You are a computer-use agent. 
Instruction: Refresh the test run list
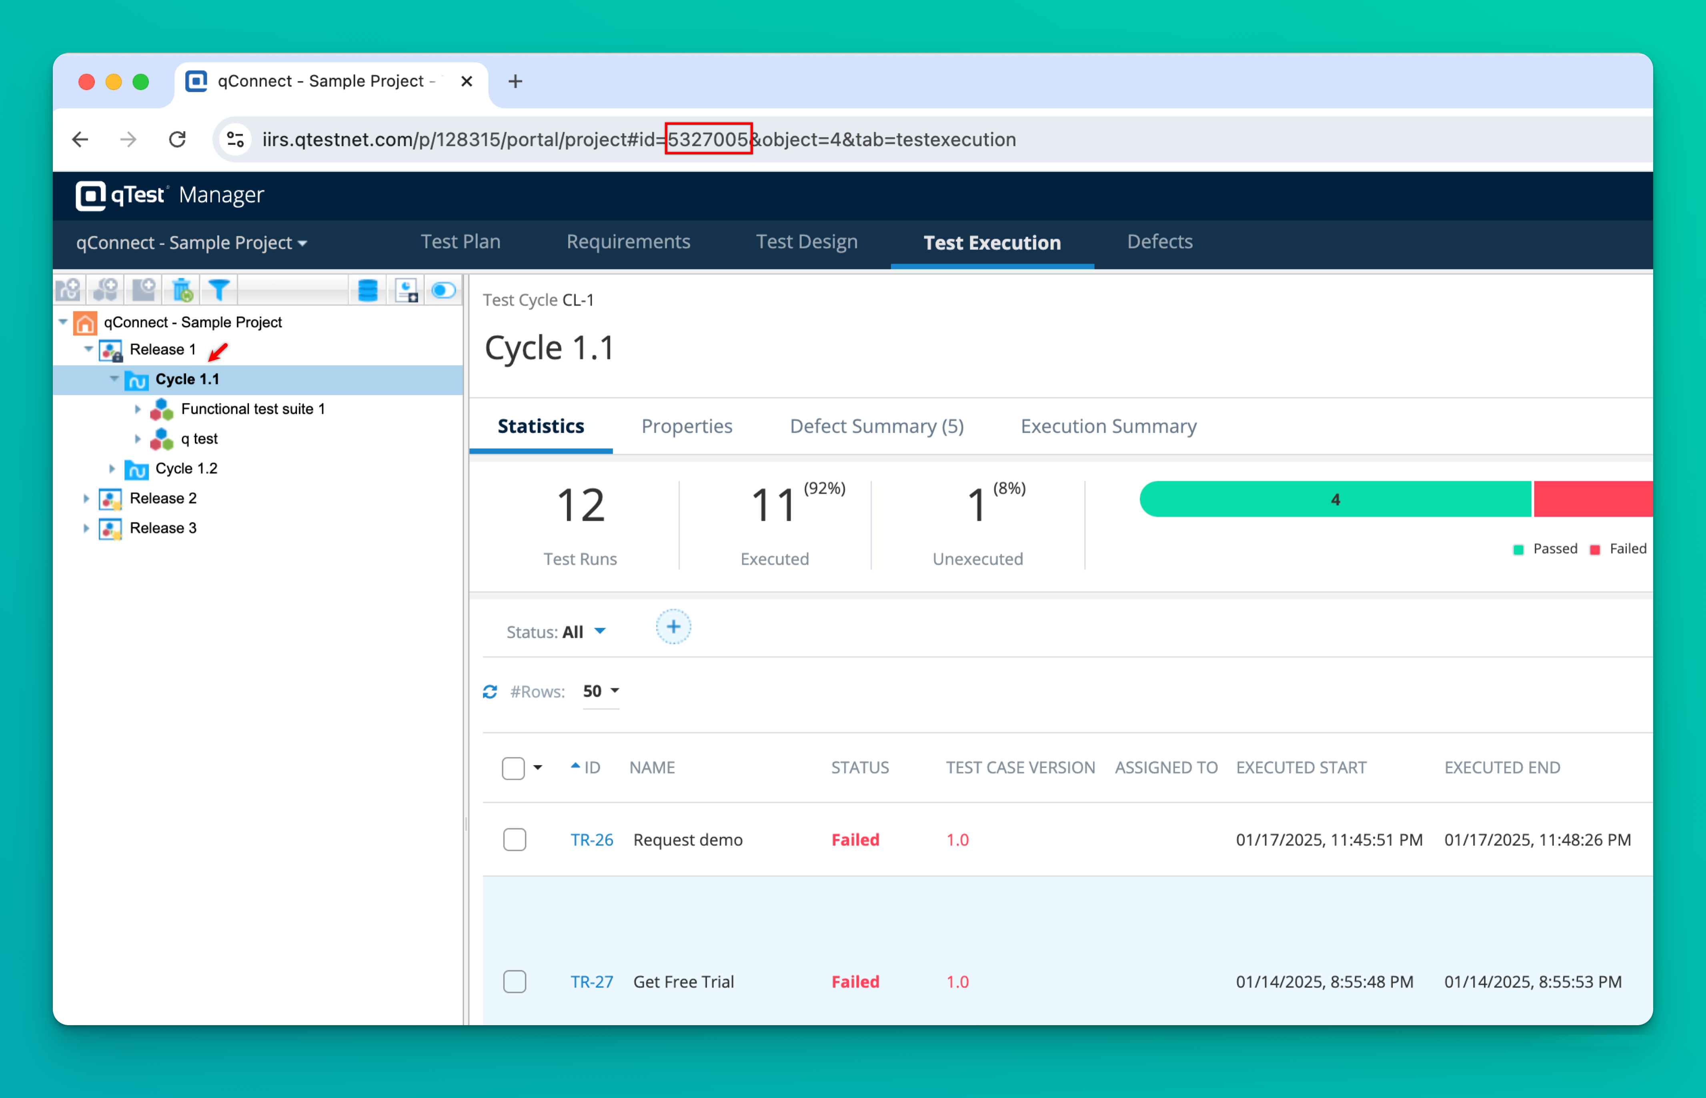[490, 691]
